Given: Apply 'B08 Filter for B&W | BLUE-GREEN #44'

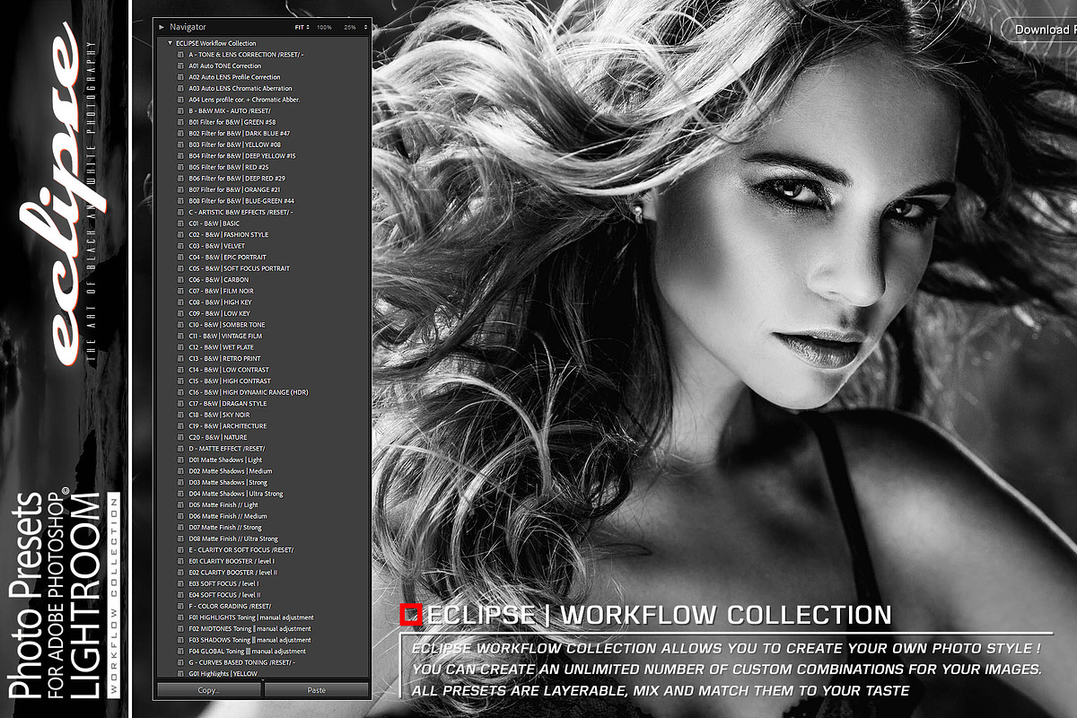Looking at the screenshot, I should (241, 200).
